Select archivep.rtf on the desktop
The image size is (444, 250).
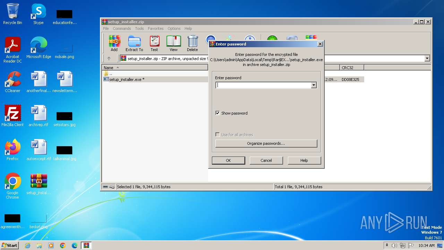click(39, 116)
